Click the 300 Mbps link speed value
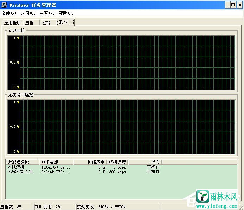 117,172
